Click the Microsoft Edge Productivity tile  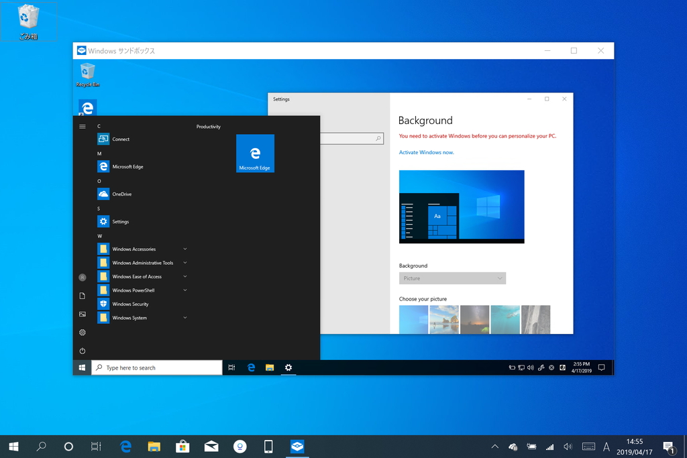pos(255,154)
